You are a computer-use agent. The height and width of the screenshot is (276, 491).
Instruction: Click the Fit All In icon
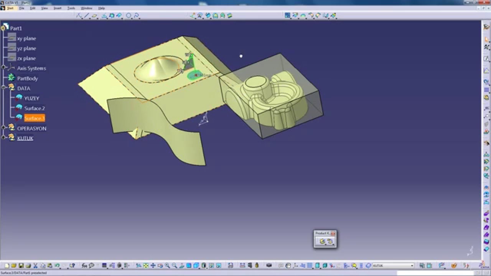coord(146,265)
